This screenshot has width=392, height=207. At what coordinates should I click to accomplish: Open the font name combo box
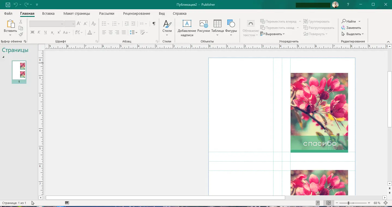tap(47, 24)
